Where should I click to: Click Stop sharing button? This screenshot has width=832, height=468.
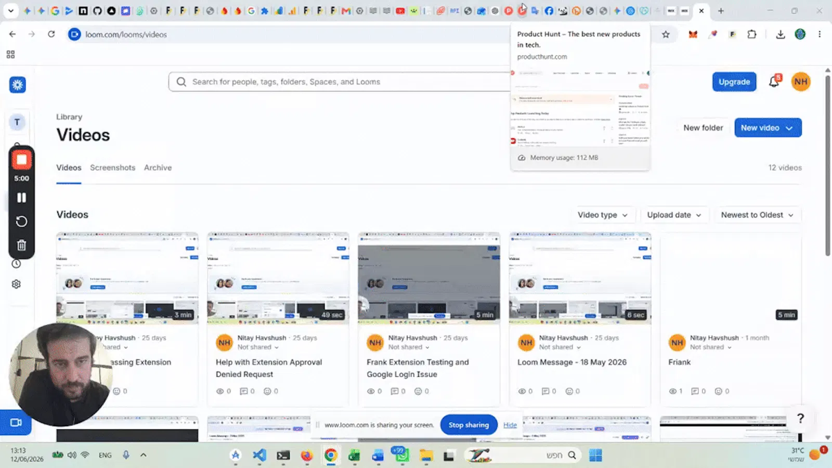[x=469, y=425]
